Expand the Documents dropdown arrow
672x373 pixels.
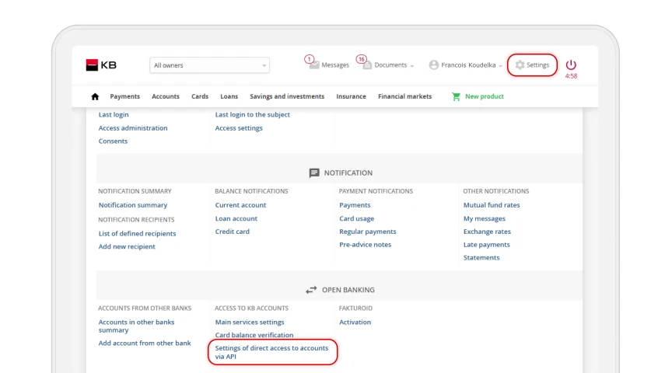[x=412, y=66]
